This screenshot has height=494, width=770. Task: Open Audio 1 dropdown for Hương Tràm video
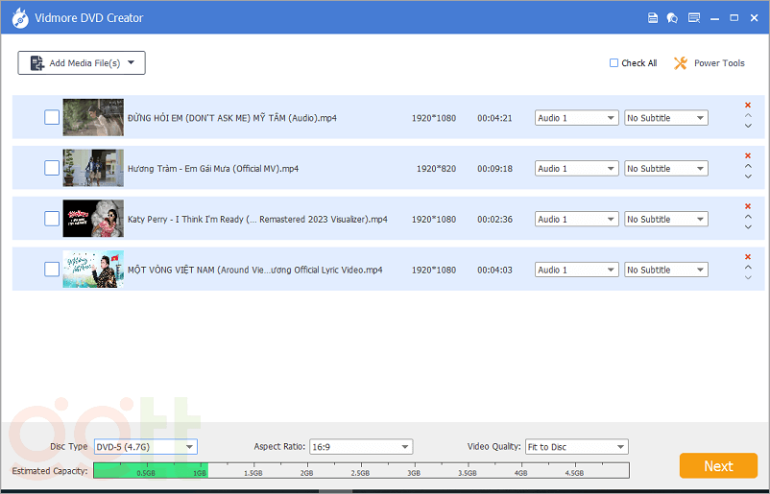click(576, 169)
